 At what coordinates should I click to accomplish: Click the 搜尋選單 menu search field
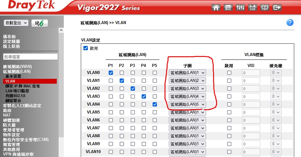pyautogui.click(x=30, y=57)
